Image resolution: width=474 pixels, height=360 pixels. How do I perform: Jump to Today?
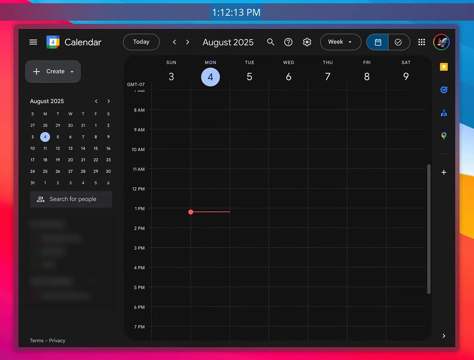(x=141, y=42)
